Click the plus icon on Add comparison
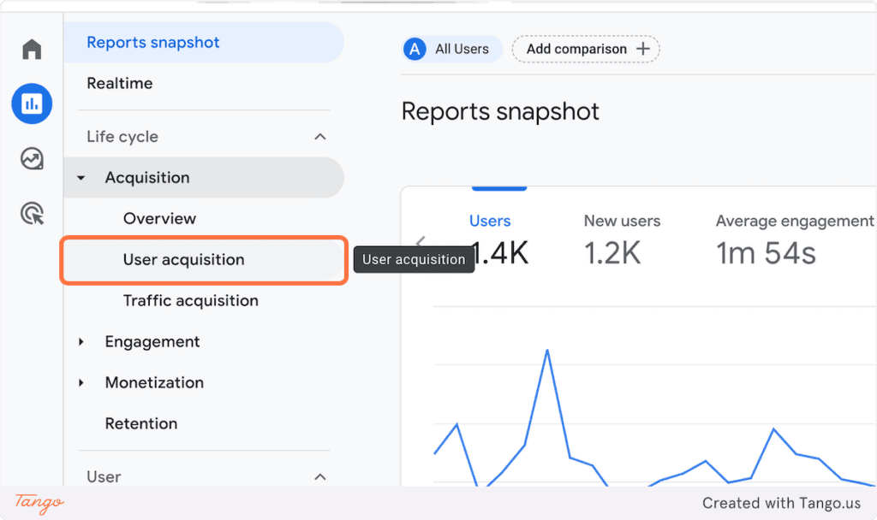 click(643, 49)
